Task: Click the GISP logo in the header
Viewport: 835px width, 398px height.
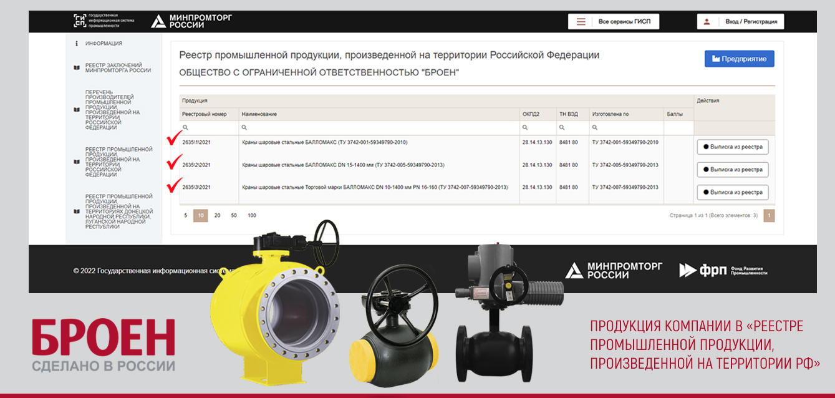Action: 80,21
